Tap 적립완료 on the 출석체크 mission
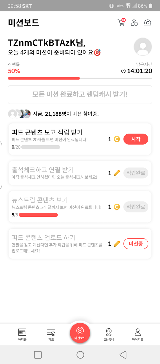 136,173
